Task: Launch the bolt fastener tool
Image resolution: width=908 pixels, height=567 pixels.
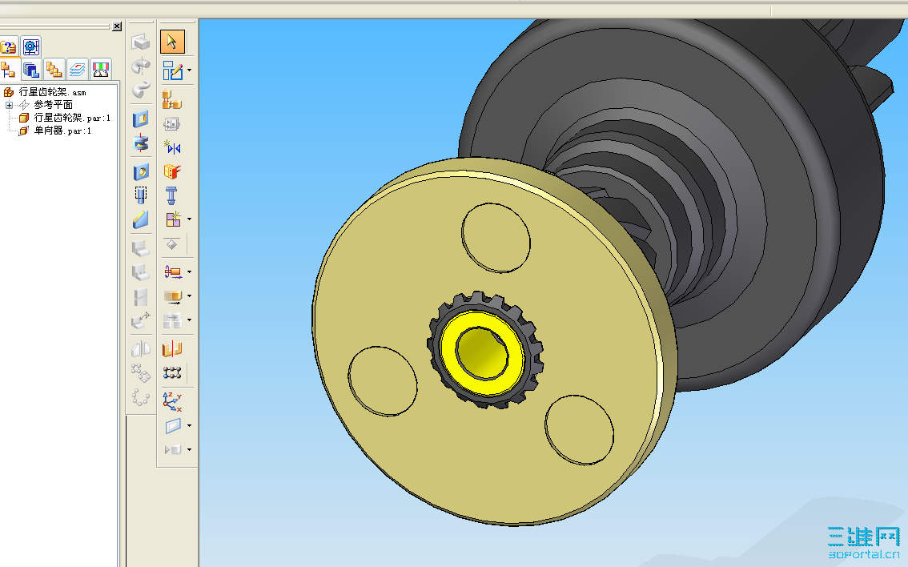Action: pyautogui.click(x=171, y=195)
